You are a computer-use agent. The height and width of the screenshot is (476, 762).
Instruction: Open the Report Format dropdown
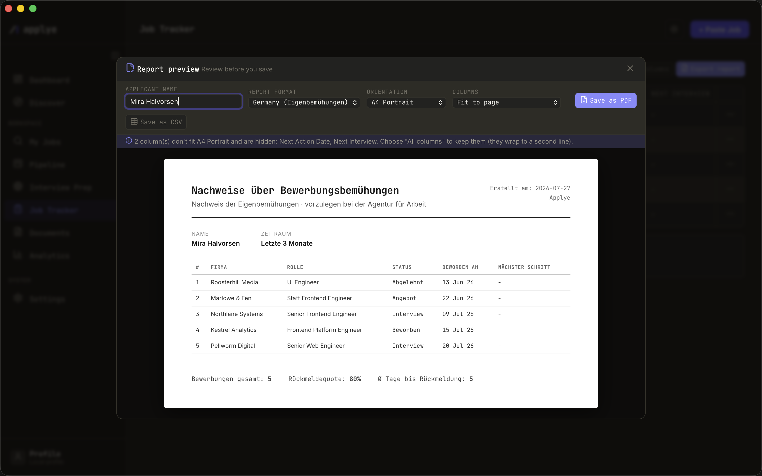[304, 102]
